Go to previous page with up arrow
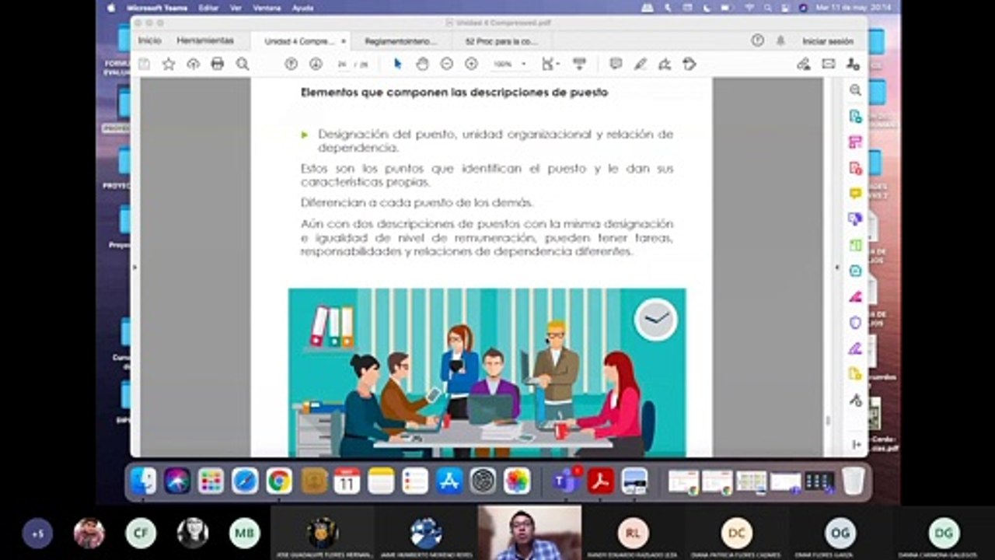The height and width of the screenshot is (560, 995). pos(291,64)
